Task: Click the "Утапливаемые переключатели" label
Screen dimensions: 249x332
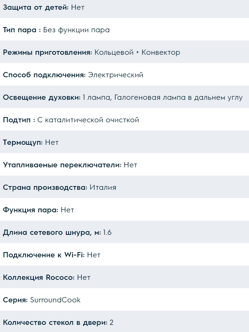Action: [x=62, y=165]
